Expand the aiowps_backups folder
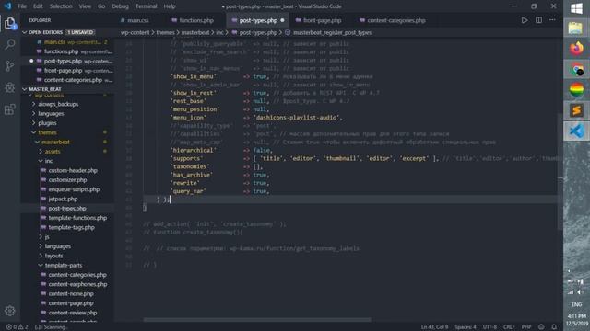The width and height of the screenshot is (590, 331). [58, 104]
